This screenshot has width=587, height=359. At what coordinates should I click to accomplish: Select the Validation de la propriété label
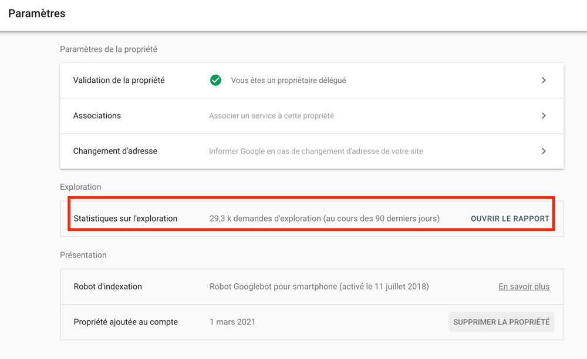coord(119,80)
